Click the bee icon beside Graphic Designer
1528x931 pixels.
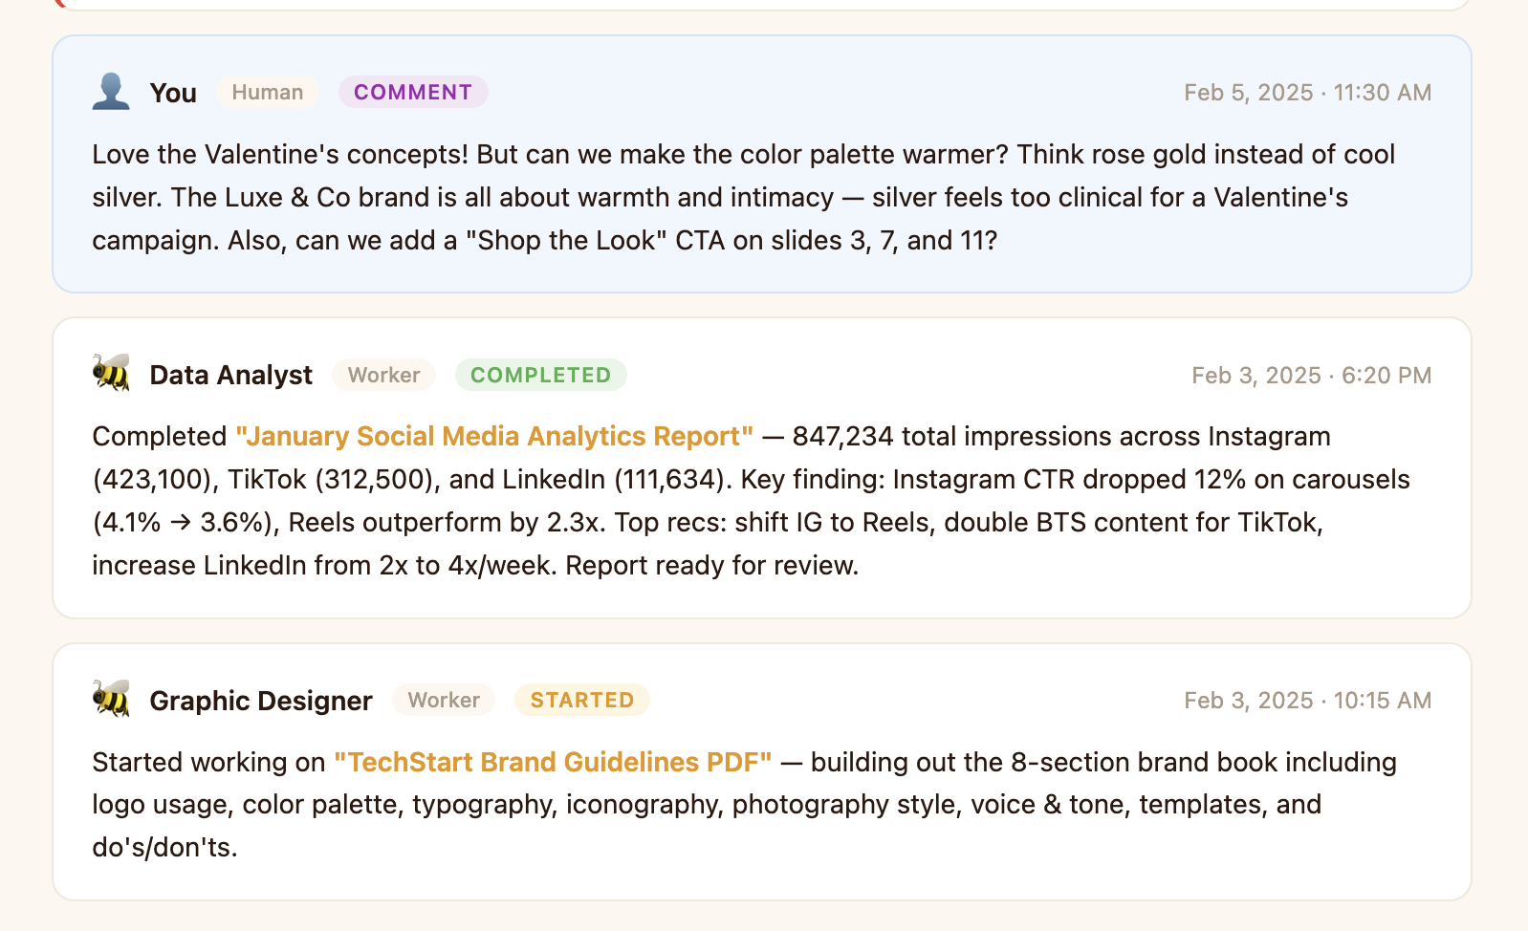coord(111,700)
